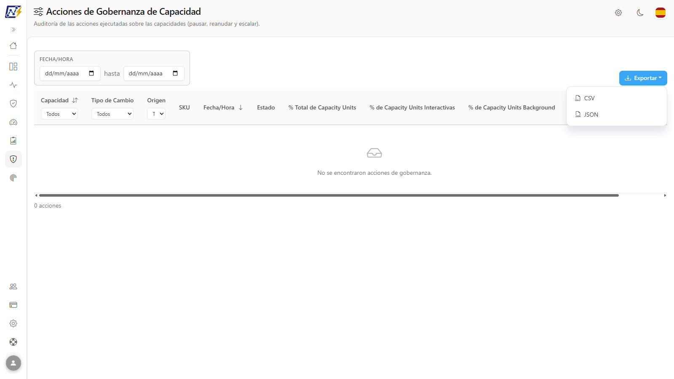The image size is (674, 379).
Task: Click the page title sliders icon
Action: pyautogui.click(x=38, y=12)
